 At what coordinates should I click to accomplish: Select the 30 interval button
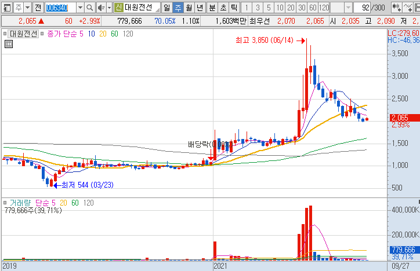pos(302,8)
